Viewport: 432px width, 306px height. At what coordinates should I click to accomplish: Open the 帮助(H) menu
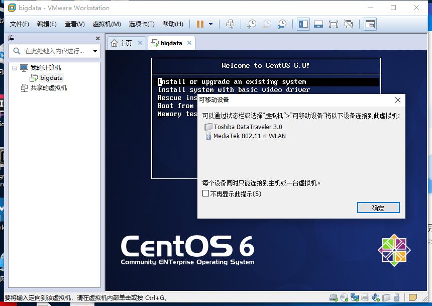click(173, 24)
